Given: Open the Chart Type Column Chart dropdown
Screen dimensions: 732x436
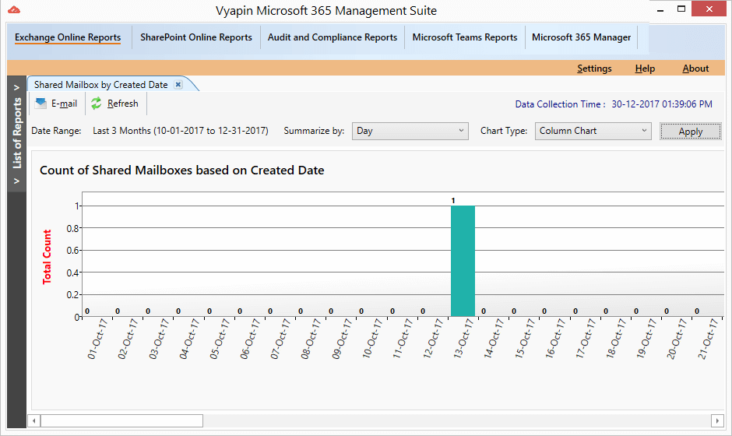Looking at the screenshot, I should point(593,131).
